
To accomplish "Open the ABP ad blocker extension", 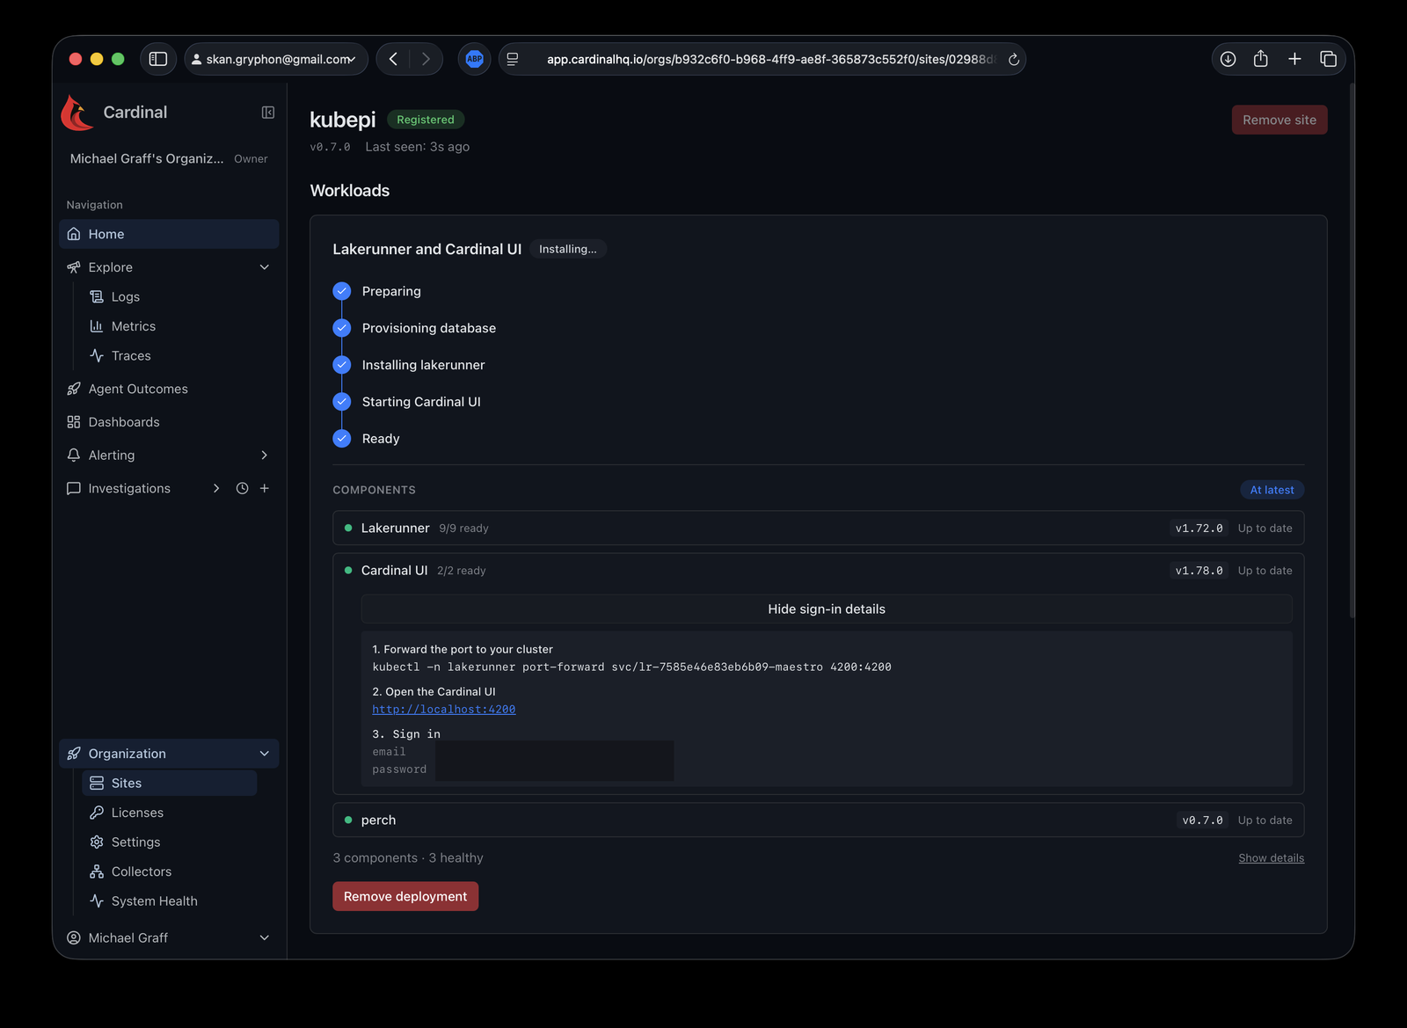I will point(475,59).
